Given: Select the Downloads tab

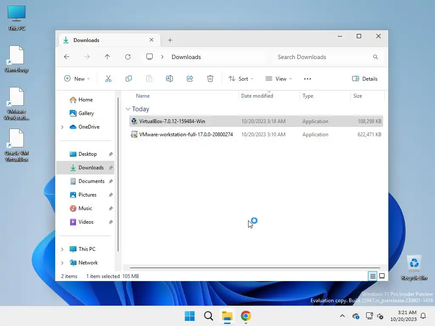Looking at the screenshot, I should pyautogui.click(x=110, y=40).
